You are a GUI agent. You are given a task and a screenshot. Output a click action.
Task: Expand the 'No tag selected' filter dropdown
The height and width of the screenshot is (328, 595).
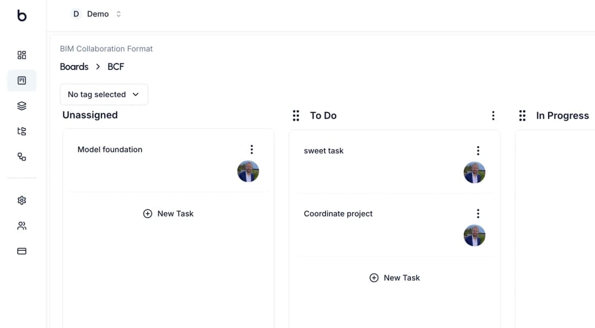pyautogui.click(x=104, y=94)
